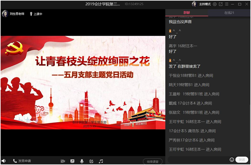Click the 刘生思老师 avatar picture
Screen dimensions: 251x165
(x=5, y=14)
